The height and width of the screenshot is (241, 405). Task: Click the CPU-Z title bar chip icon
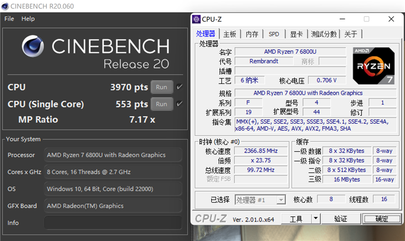tap(196, 19)
